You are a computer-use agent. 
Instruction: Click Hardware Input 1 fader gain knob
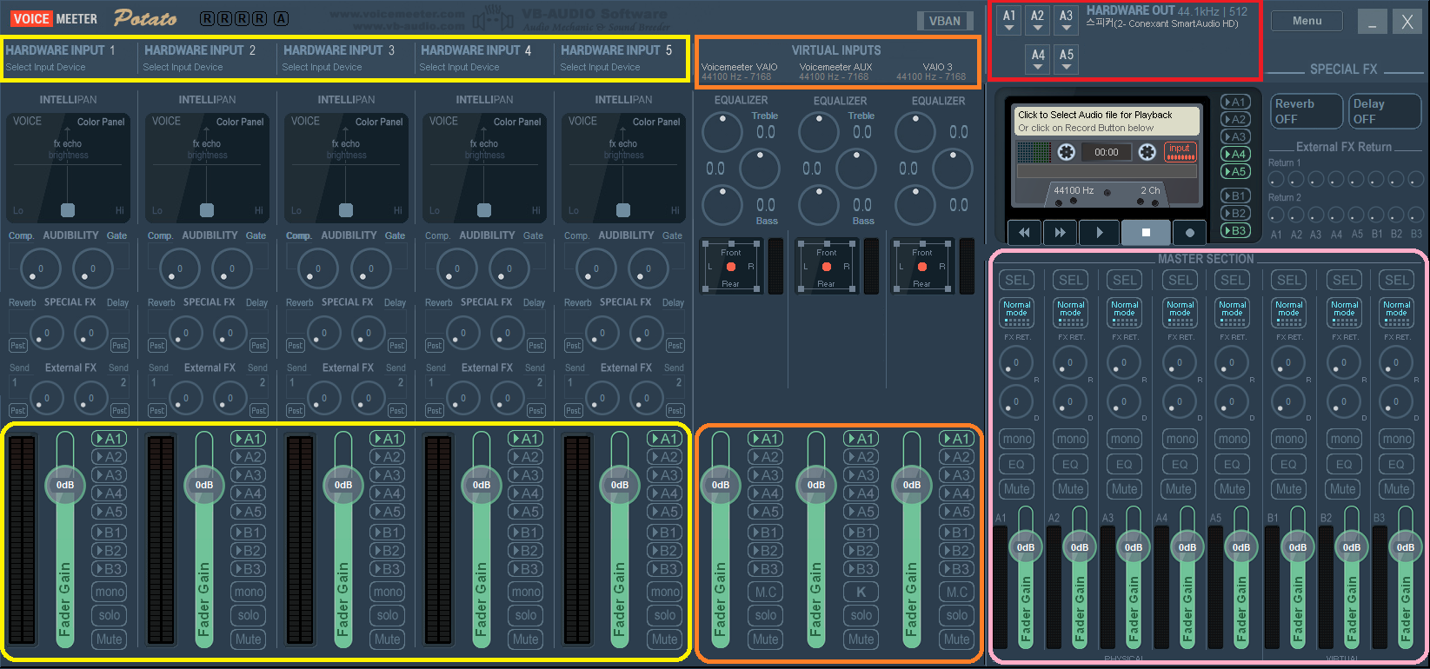tap(65, 485)
